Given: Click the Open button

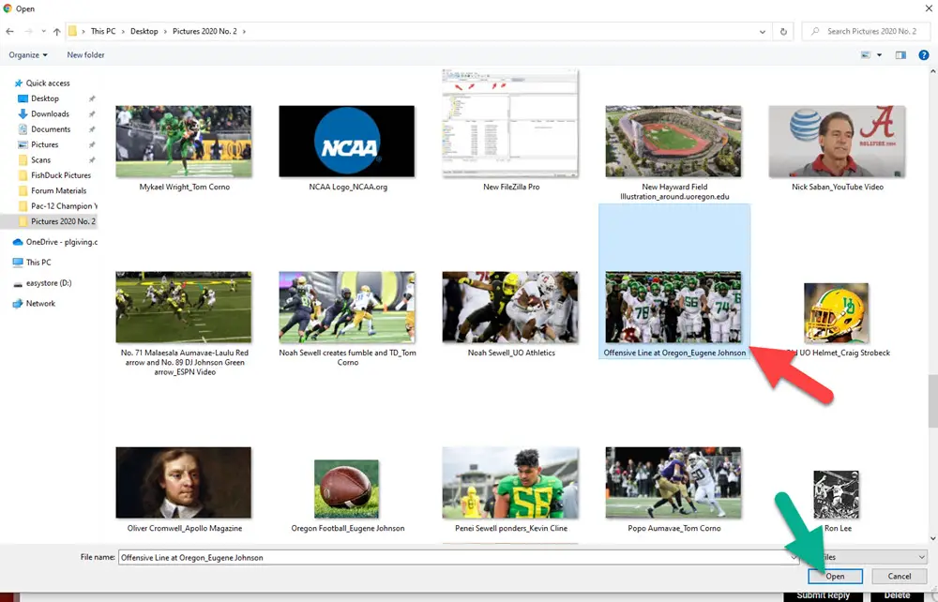Looking at the screenshot, I should click(x=835, y=576).
